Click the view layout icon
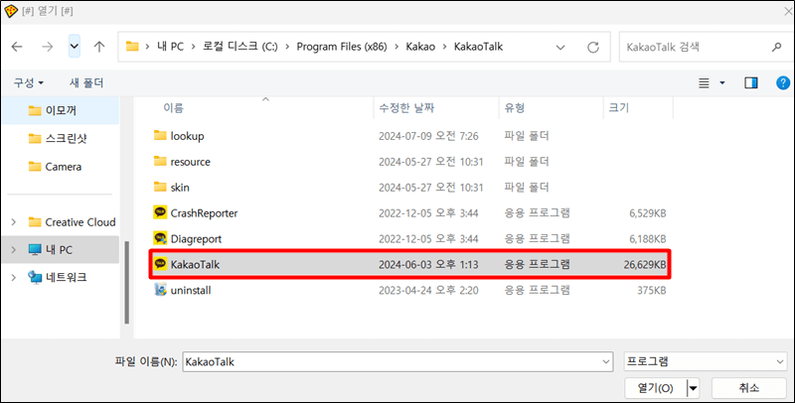This screenshot has height=403, width=795. 704,83
